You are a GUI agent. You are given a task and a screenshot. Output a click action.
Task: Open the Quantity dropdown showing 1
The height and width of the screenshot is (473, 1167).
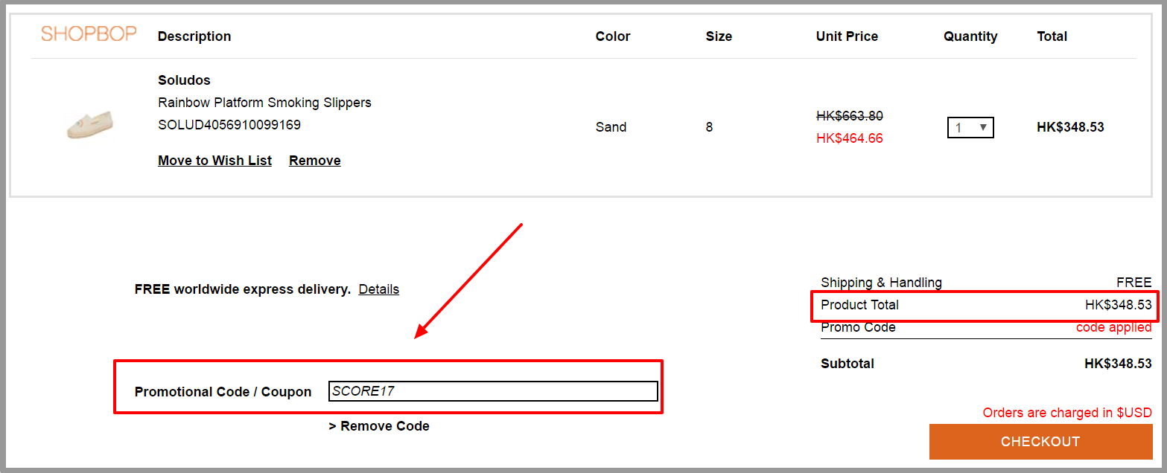click(x=970, y=127)
